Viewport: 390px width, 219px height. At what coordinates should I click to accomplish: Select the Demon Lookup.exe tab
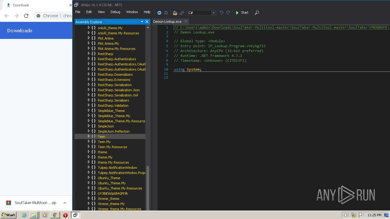coord(167,22)
